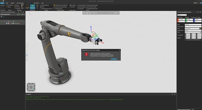Click the Name field containing TOOL[1]

coord(193,25)
